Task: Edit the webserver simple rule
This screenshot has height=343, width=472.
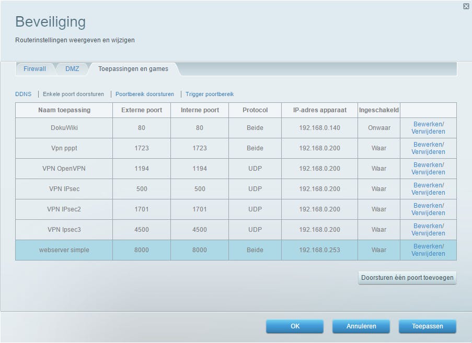Action: tap(430, 250)
